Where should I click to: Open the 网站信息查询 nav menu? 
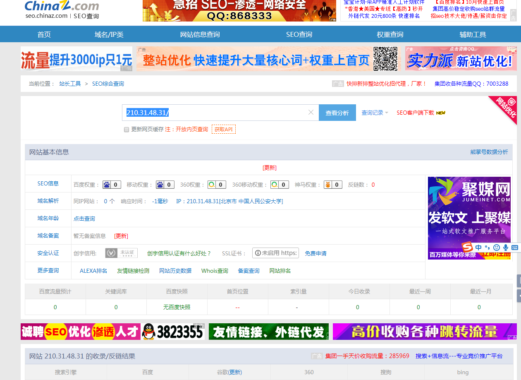200,34
